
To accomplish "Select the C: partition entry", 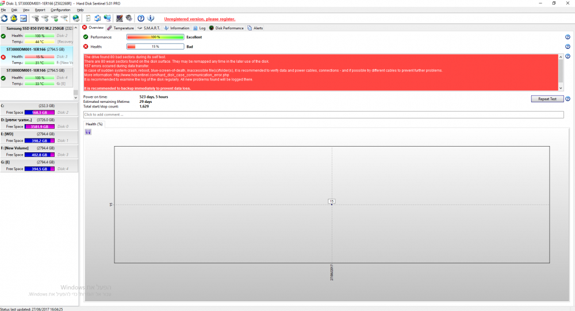I will [39, 109].
